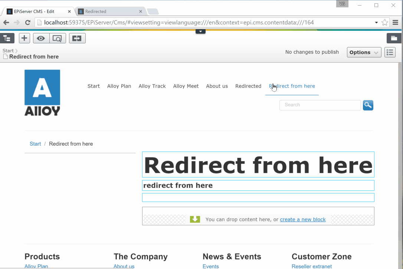Image resolution: width=403 pixels, height=269 pixels.
Task: Click the empty main body editable field
Action: coord(258,197)
